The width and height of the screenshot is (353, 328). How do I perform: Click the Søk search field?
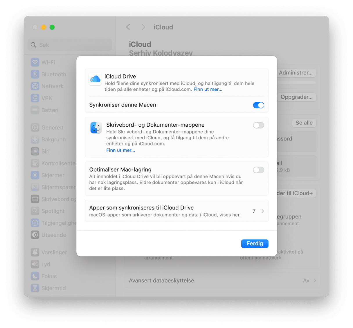[70, 45]
